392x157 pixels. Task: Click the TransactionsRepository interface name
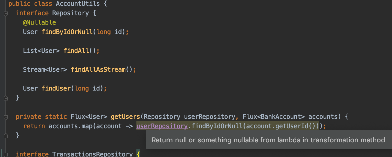93,154
